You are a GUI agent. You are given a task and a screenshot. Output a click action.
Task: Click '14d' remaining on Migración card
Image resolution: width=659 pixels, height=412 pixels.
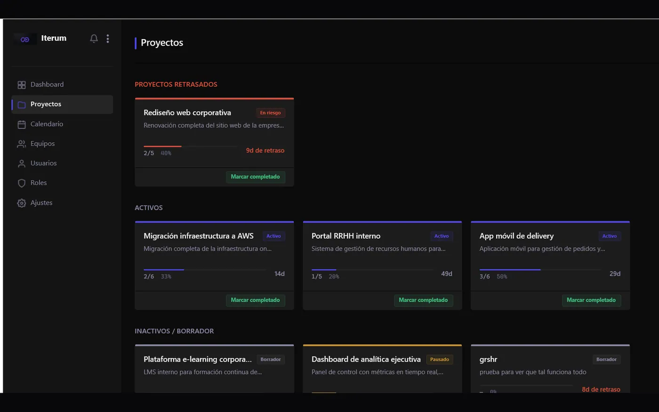(280, 274)
